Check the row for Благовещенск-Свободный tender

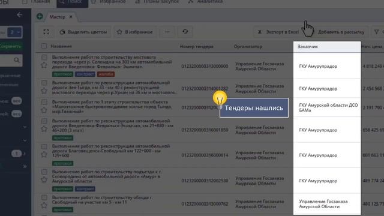pyautogui.click(x=44, y=146)
